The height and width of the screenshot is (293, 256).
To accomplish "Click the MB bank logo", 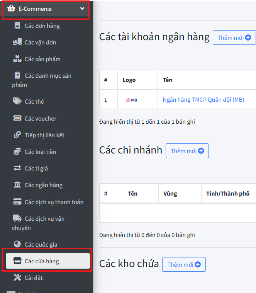I will point(132,100).
